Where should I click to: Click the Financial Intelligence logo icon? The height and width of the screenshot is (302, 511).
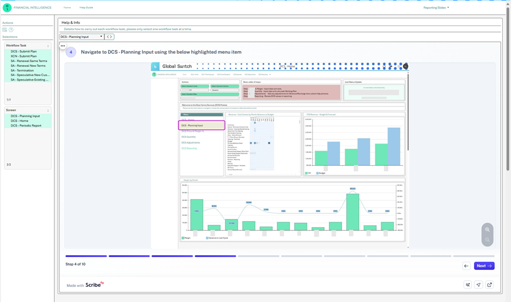[x=7, y=8]
